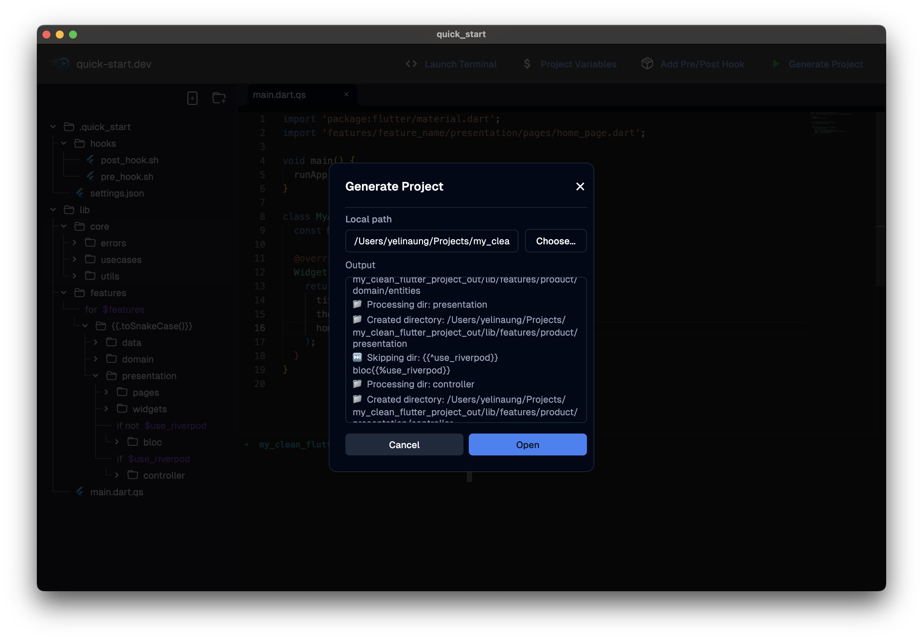Collapse the features folder
Screen dimensions: 923x640
click(x=64, y=293)
